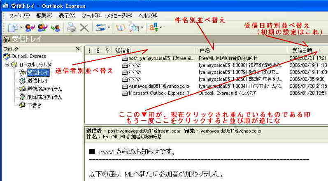Select the ローカル フォルダ tree item
This screenshot has width=328, height=181.
tap(35, 65)
